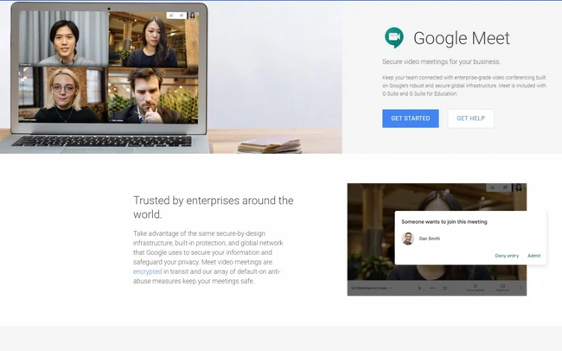This screenshot has width=562, height=351.
Task: Click the GET STARTED button
Action: (411, 118)
